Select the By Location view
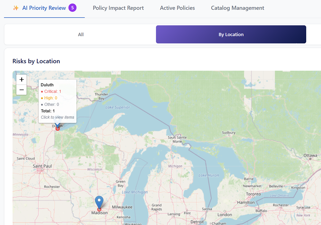 pyautogui.click(x=231, y=34)
